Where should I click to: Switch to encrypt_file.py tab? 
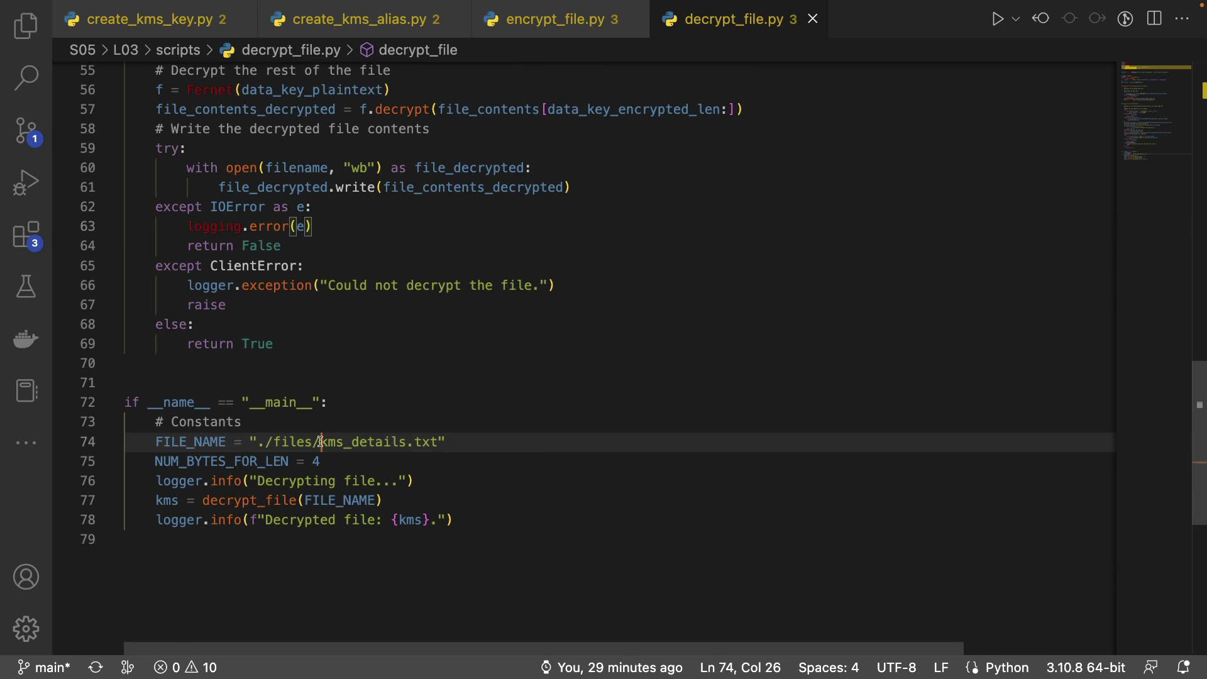pyautogui.click(x=555, y=19)
